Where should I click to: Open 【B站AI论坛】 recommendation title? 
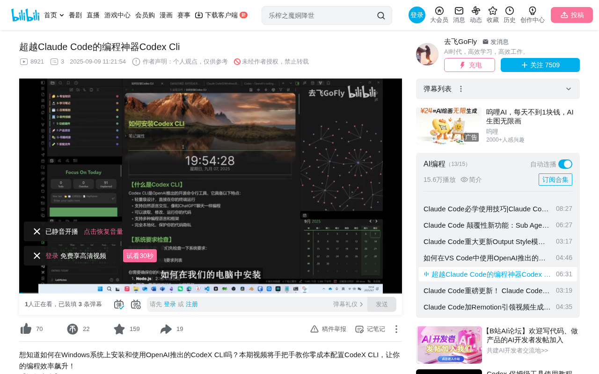[533, 335]
